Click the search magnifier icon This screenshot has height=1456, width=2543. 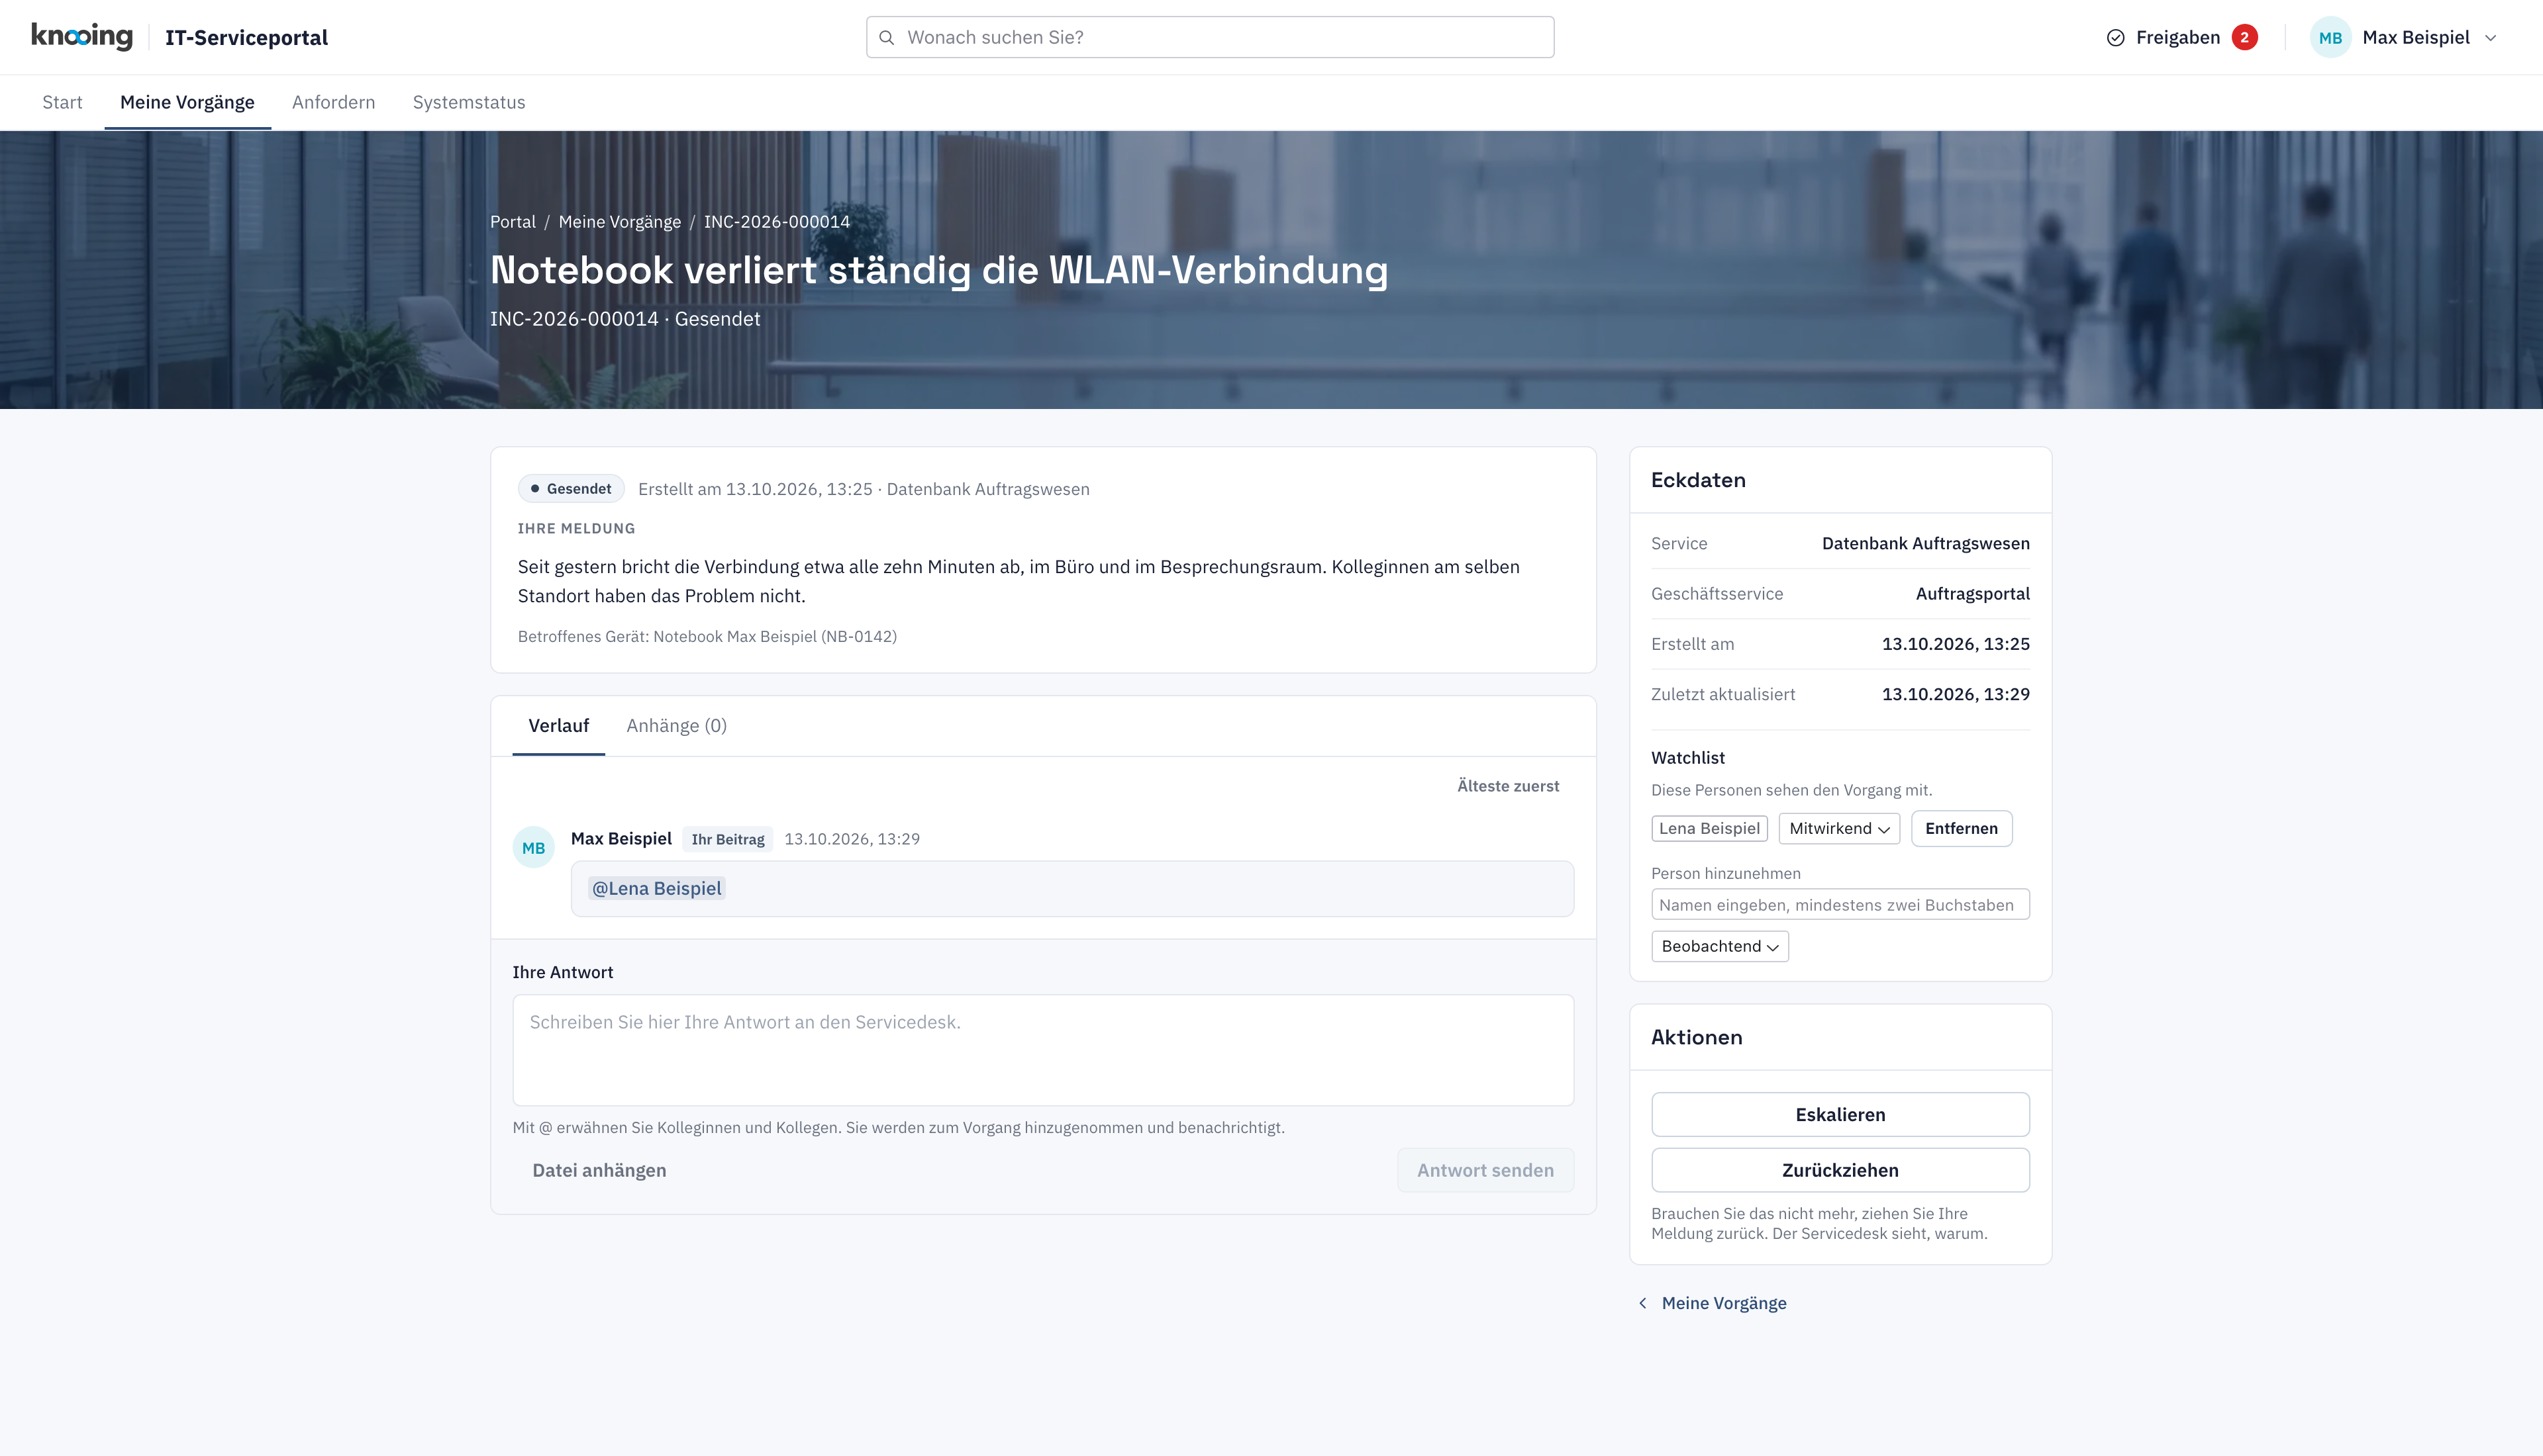886,37
